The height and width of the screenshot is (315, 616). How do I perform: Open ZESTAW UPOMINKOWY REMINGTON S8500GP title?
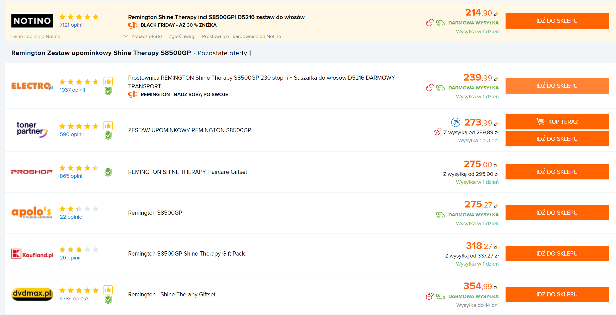click(x=189, y=130)
